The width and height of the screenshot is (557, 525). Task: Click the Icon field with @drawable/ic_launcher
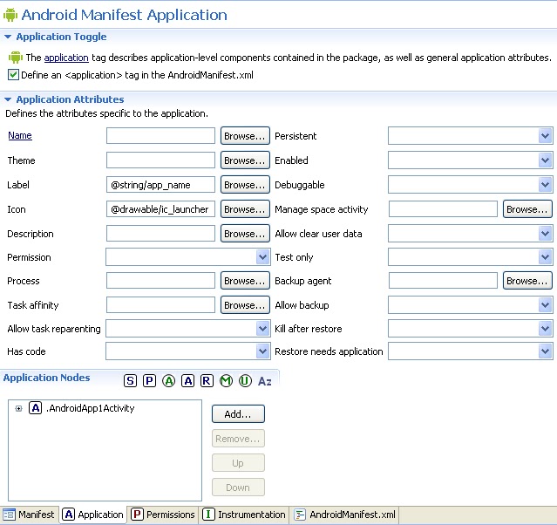160,209
